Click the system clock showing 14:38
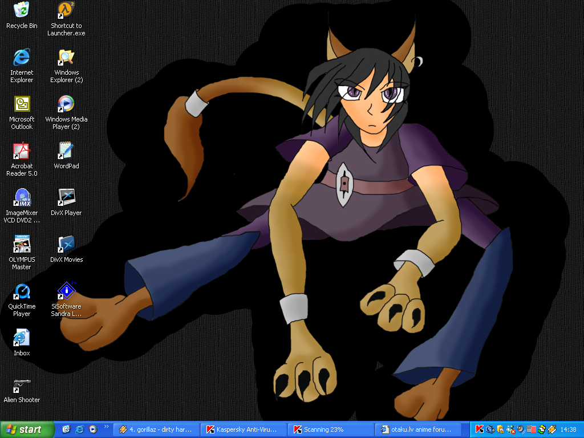 click(x=569, y=430)
